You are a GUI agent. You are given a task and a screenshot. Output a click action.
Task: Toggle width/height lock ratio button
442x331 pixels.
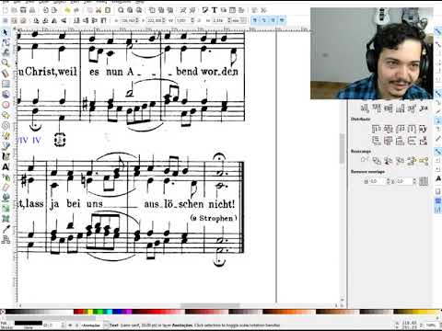point(199,21)
